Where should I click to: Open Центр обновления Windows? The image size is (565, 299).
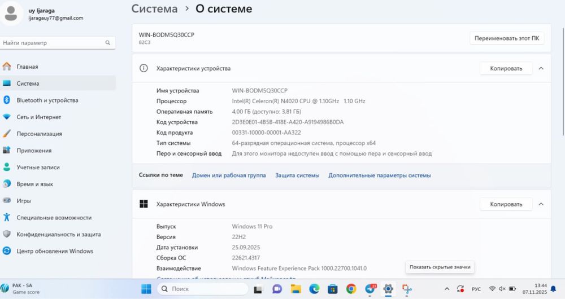click(58, 251)
